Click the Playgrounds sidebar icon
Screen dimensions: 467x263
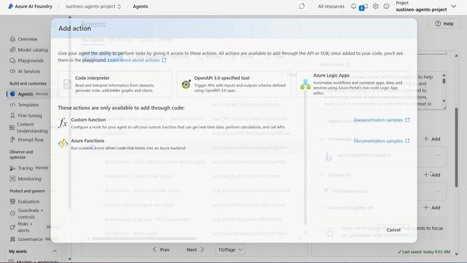(12, 61)
